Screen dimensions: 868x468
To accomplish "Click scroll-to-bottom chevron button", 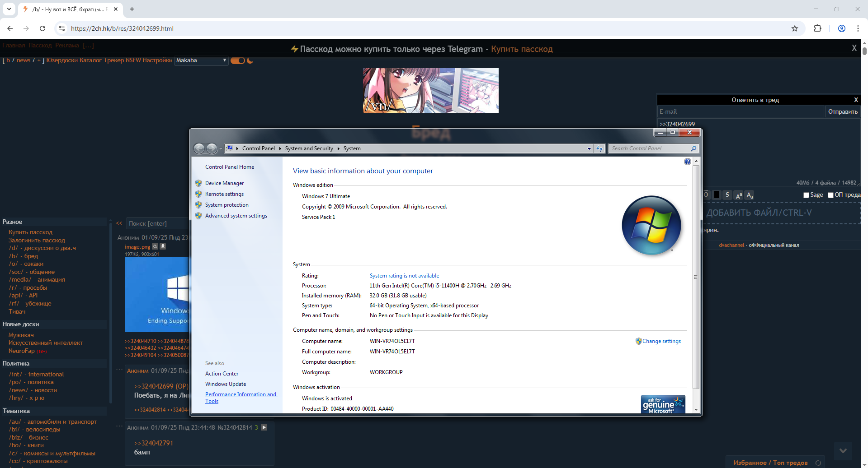I will click(x=843, y=451).
